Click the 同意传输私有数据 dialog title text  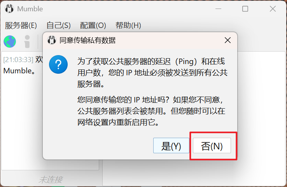click(87, 40)
